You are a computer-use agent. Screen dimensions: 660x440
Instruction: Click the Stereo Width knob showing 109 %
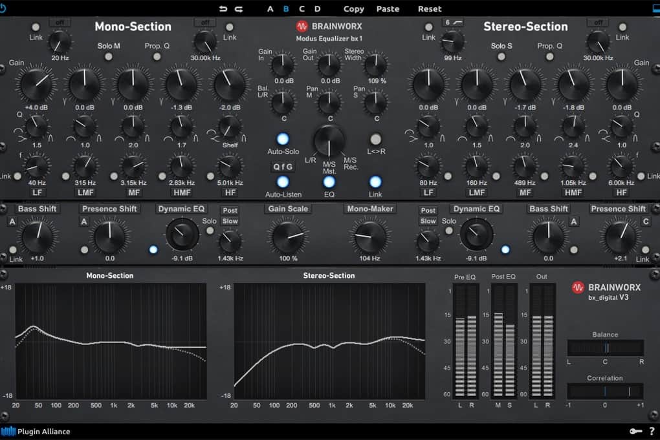click(375, 65)
